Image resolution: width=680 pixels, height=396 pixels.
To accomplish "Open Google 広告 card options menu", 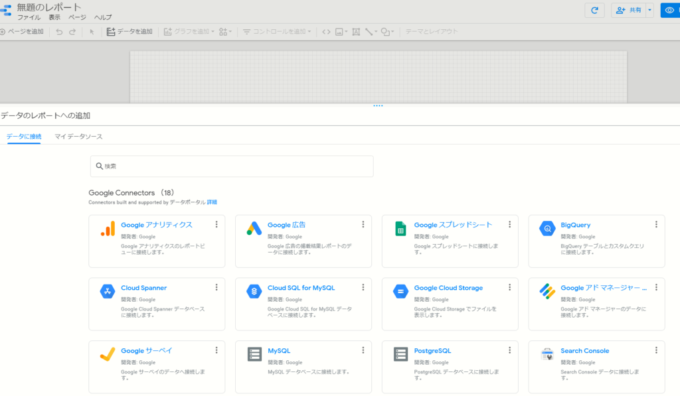I will pyautogui.click(x=363, y=224).
